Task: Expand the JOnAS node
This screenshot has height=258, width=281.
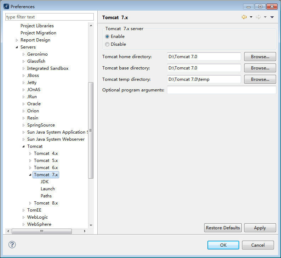Action: coord(23,90)
